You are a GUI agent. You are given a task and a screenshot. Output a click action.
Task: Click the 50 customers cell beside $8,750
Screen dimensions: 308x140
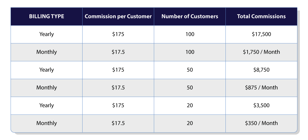tap(190, 70)
